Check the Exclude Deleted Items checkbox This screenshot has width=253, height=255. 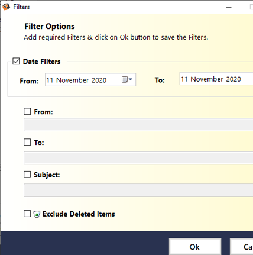click(27, 214)
